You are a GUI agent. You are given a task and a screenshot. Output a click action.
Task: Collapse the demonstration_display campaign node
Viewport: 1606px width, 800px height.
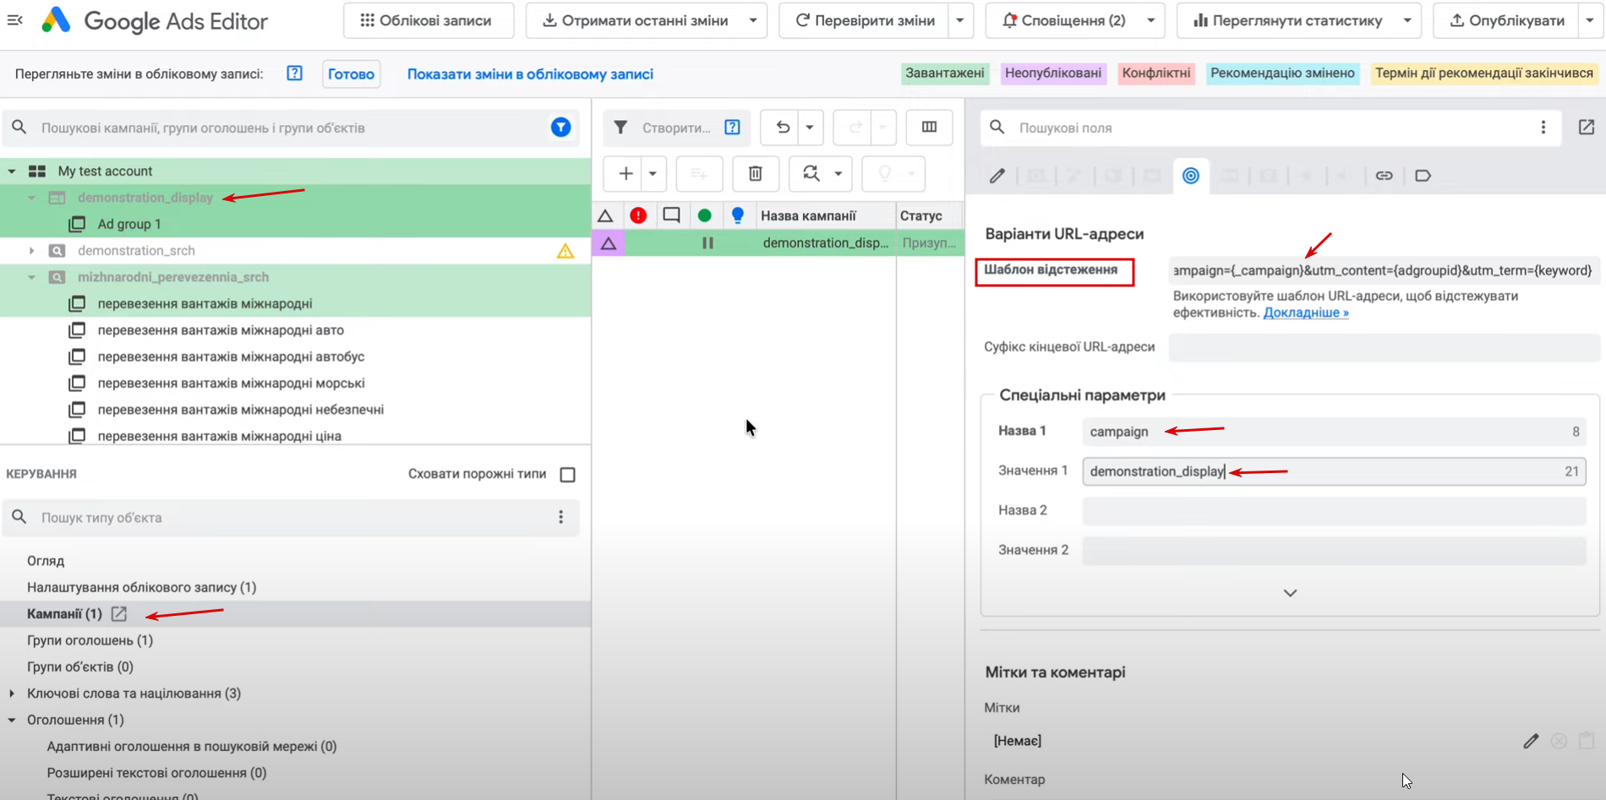click(x=32, y=198)
